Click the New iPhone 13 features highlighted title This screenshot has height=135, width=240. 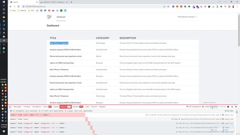(x=59, y=43)
